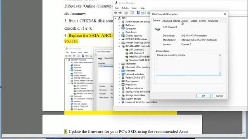The height and width of the screenshot is (139, 248).
Task: Select ATA Channel 0 in the device tree
Action: (x=137, y=50)
